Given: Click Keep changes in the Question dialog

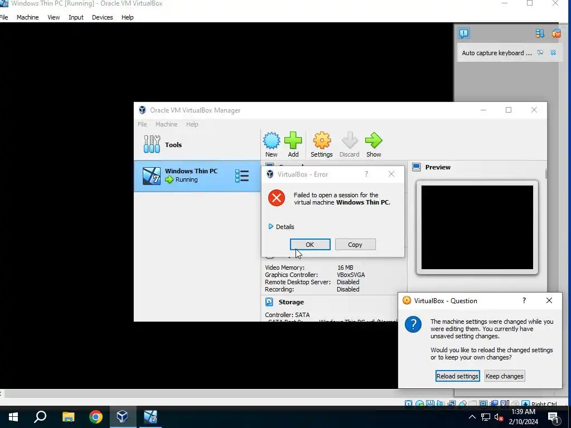Looking at the screenshot, I should coord(504,376).
